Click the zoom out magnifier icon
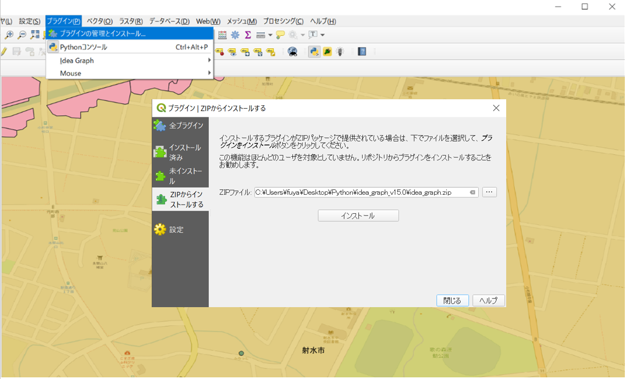This screenshot has width=626, height=379. 22,35
